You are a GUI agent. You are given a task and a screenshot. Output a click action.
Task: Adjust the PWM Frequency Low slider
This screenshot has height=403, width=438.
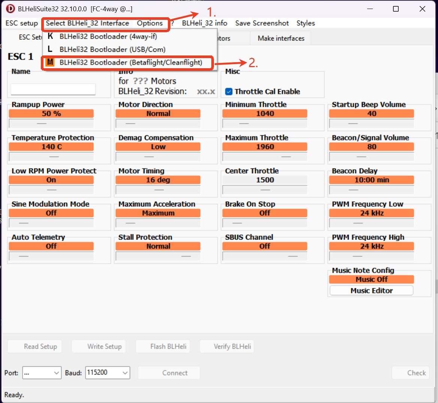tap(372, 223)
